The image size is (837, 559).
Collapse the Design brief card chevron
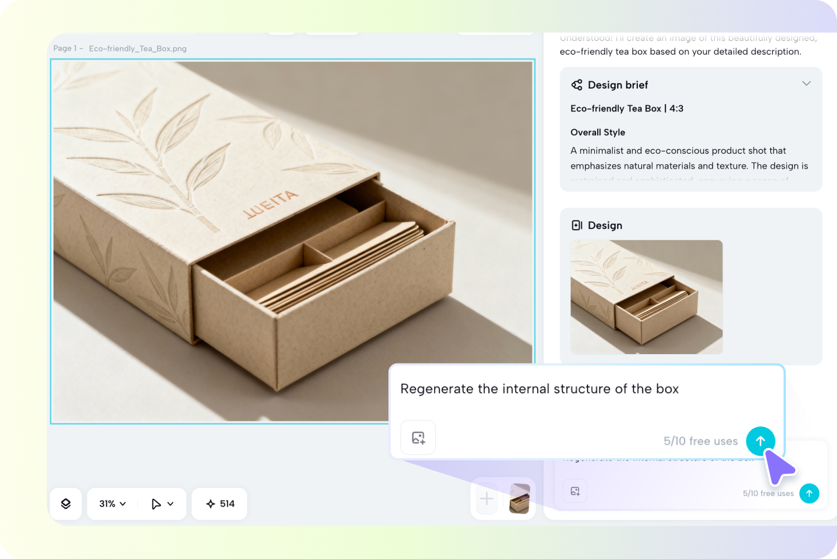coord(806,84)
